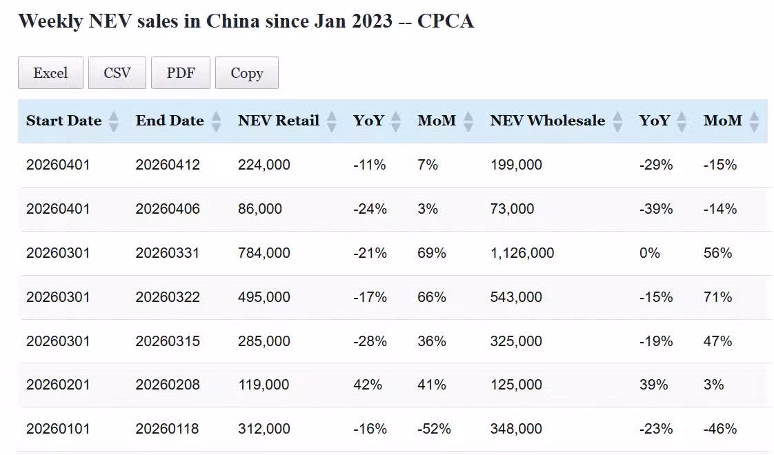
Task: Select the 224,000 NEV Retail cell
Action: tap(264, 165)
